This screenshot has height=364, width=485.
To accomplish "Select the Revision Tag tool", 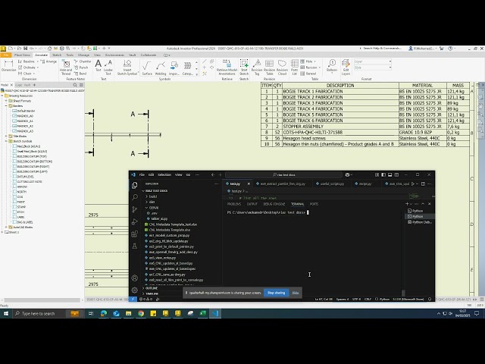I will click(257, 67).
